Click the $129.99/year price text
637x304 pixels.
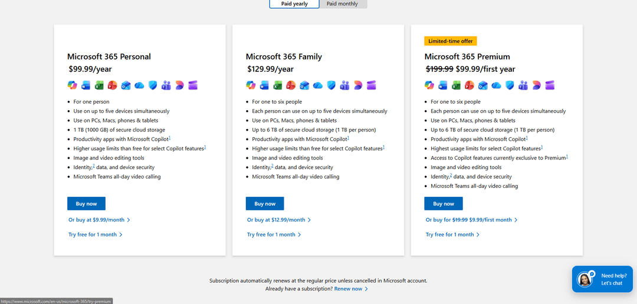[x=271, y=70]
